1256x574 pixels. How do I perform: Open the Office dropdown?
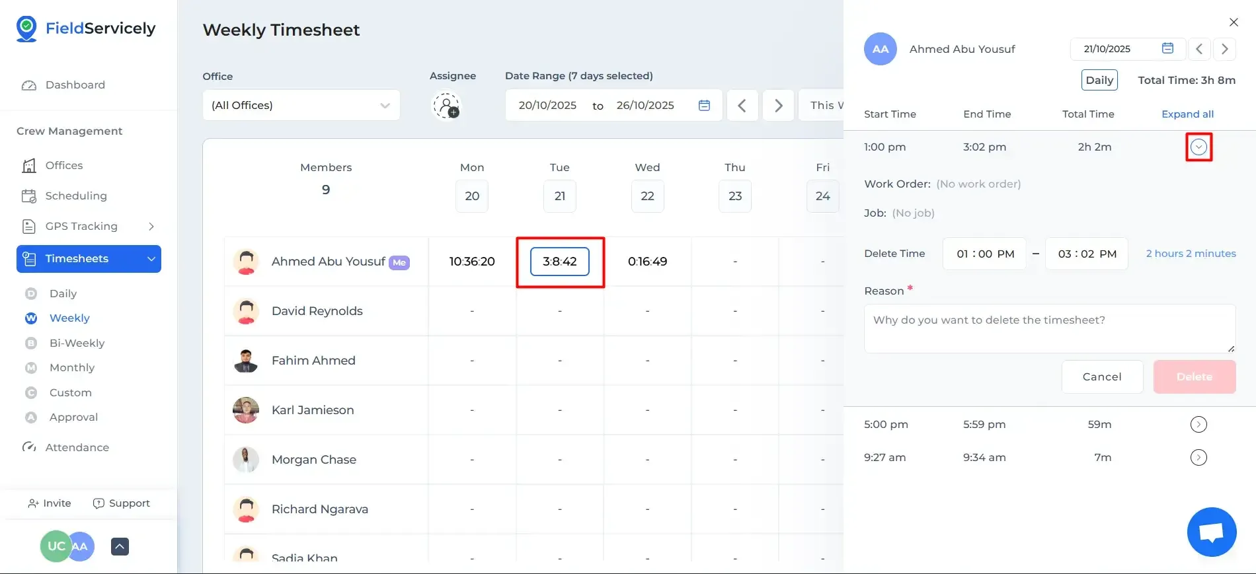pos(301,106)
